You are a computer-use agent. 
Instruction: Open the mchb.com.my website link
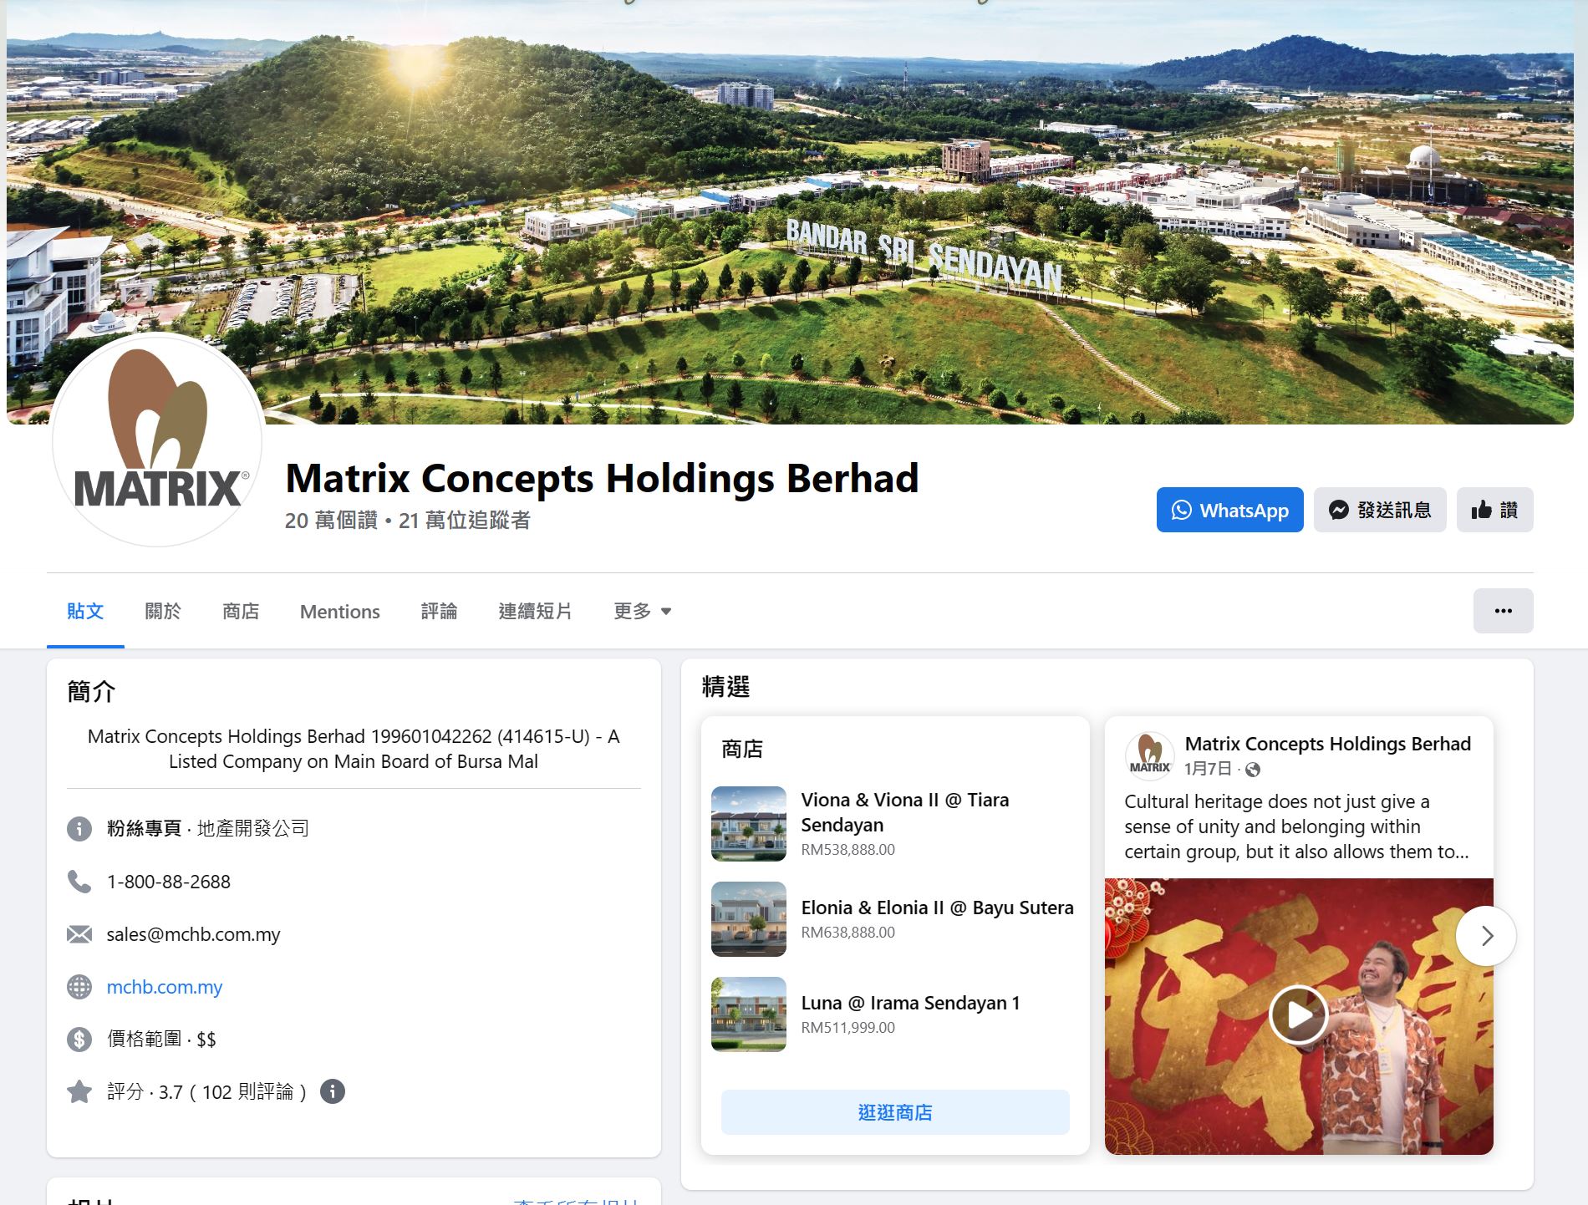click(x=165, y=987)
